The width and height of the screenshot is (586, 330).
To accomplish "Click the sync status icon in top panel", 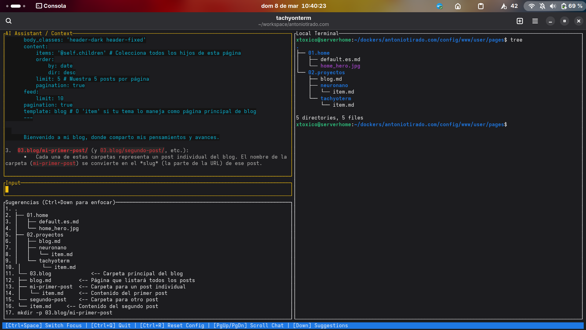I will coord(439,6).
